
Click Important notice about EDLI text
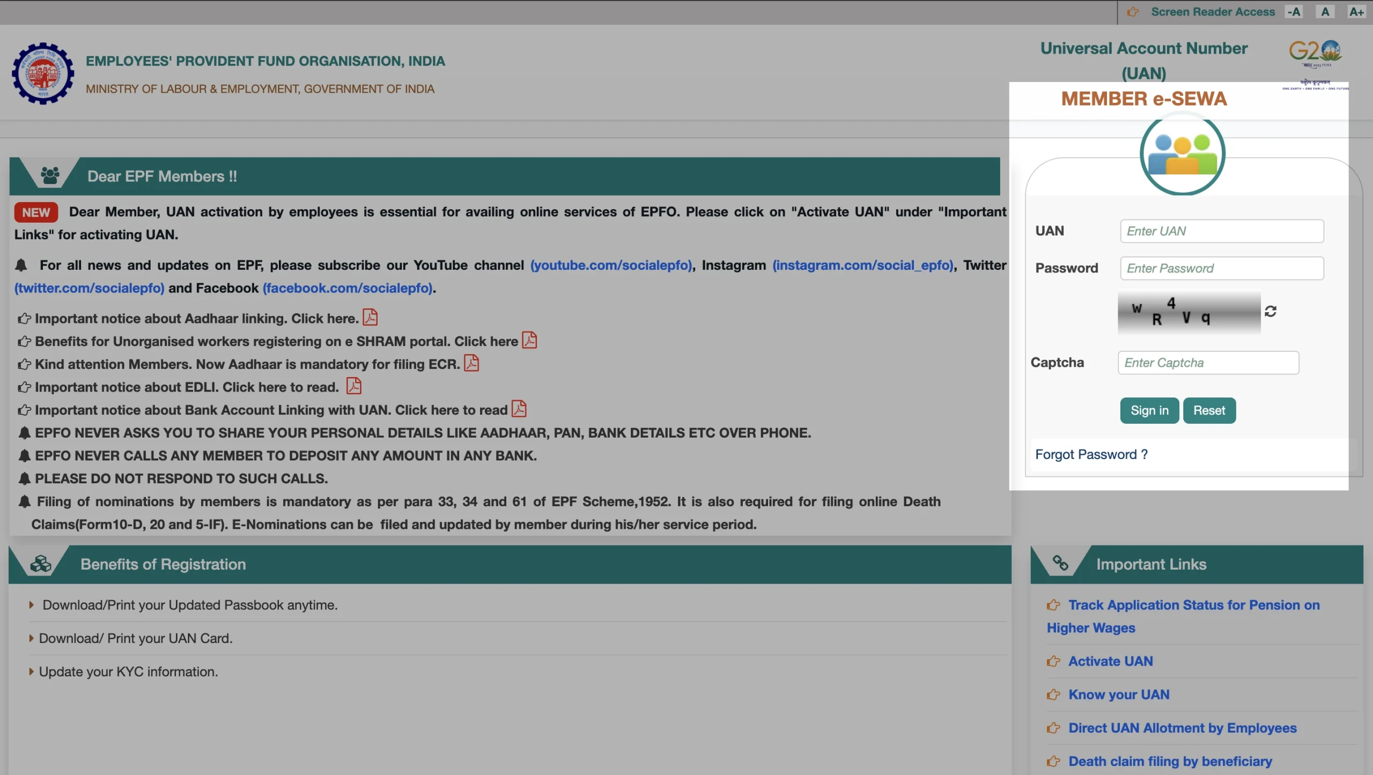pyautogui.click(x=187, y=387)
